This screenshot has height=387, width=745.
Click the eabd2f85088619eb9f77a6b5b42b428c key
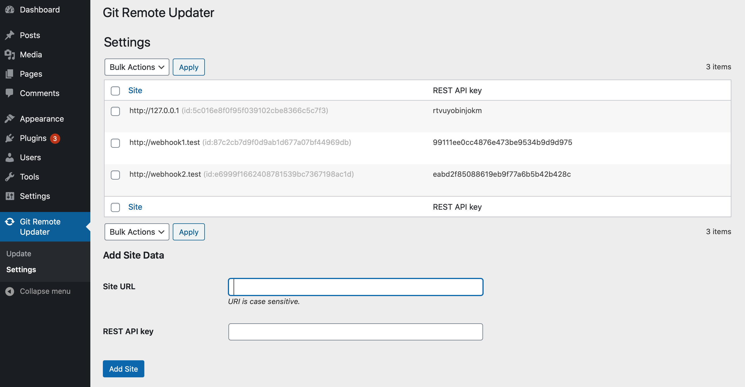tap(502, 174)
